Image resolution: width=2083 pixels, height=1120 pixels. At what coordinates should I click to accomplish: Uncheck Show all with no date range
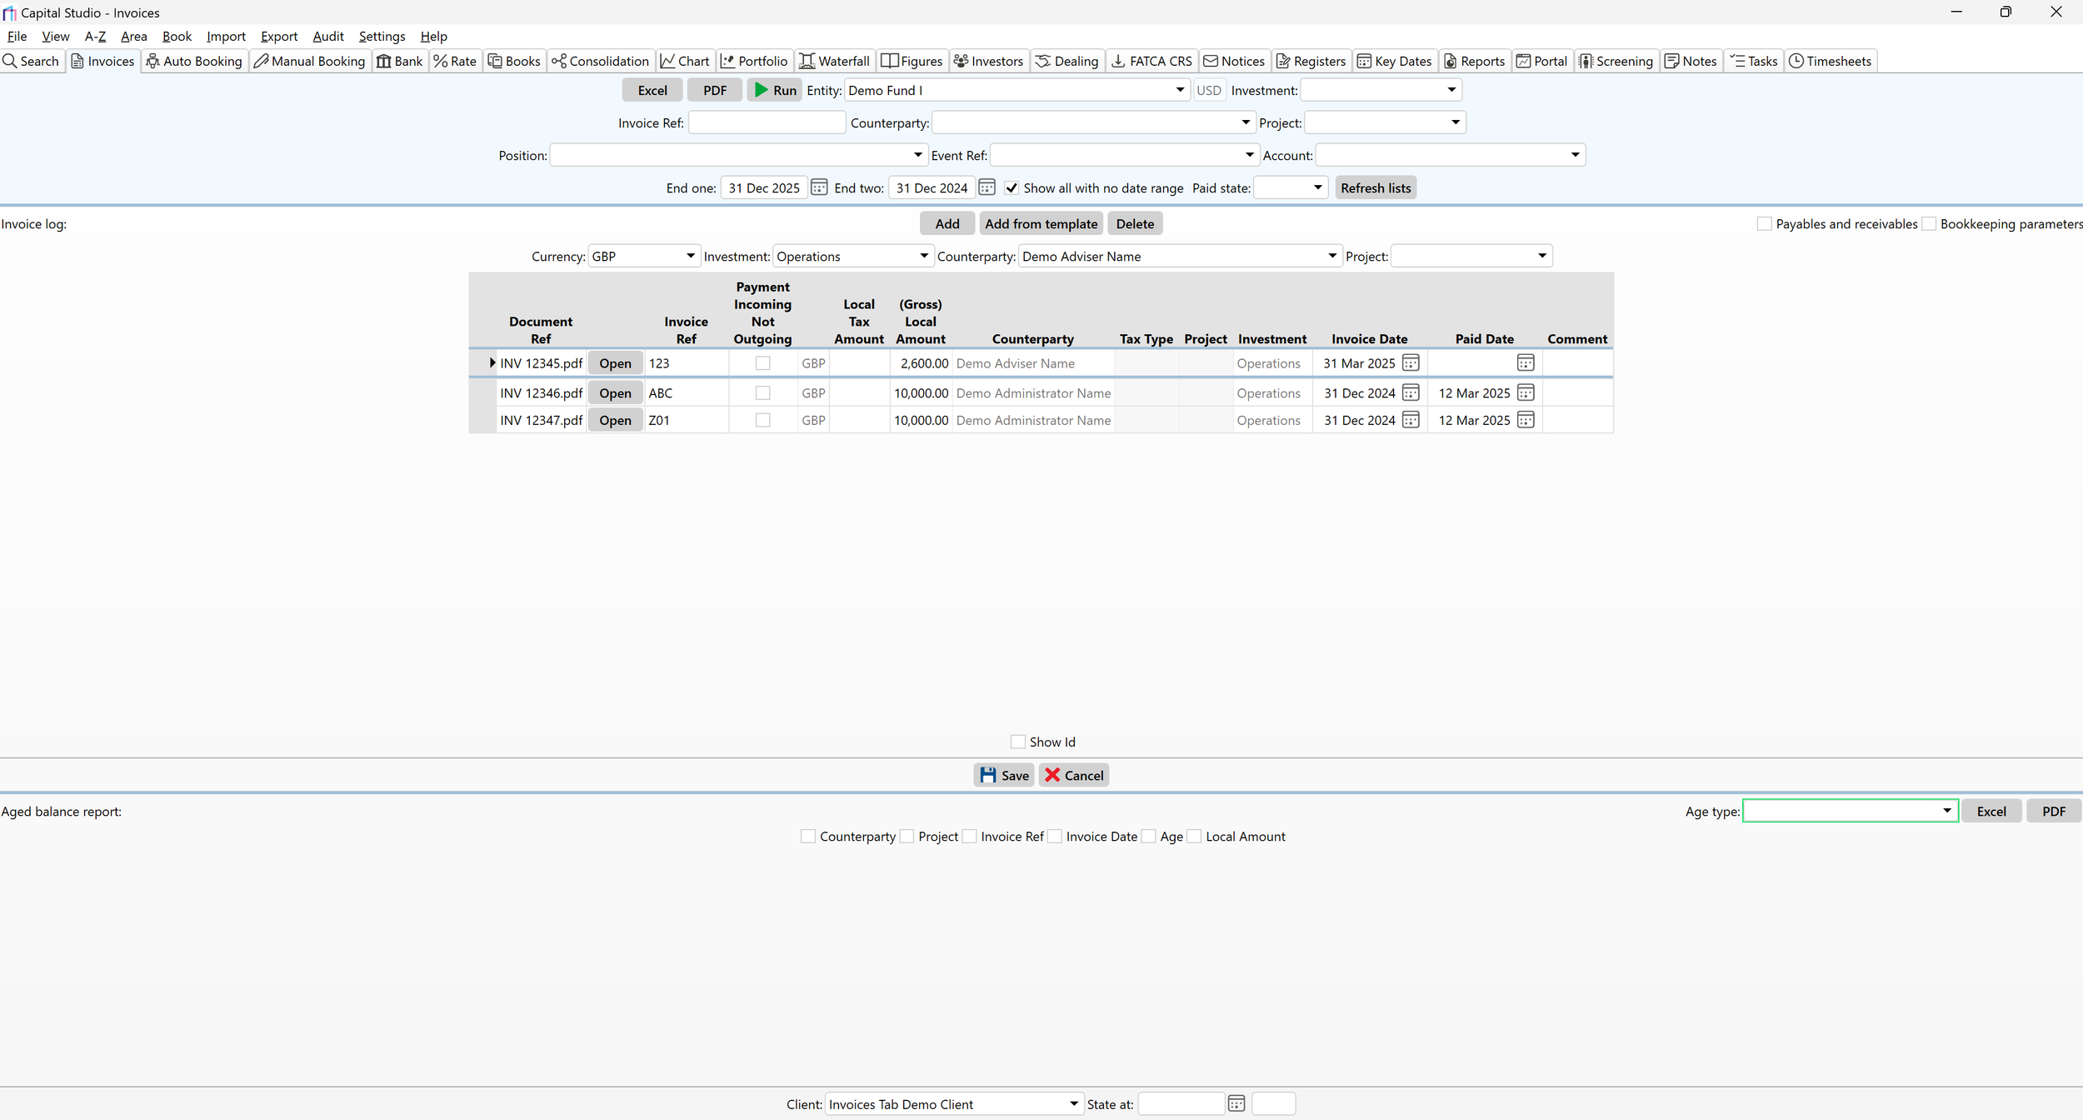1012,187
